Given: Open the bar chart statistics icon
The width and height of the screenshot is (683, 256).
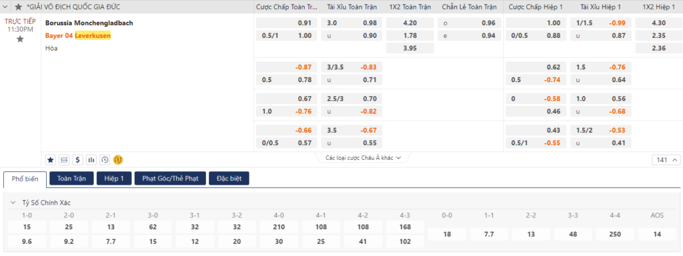Looking at the screenshot, I should point(91,160).
